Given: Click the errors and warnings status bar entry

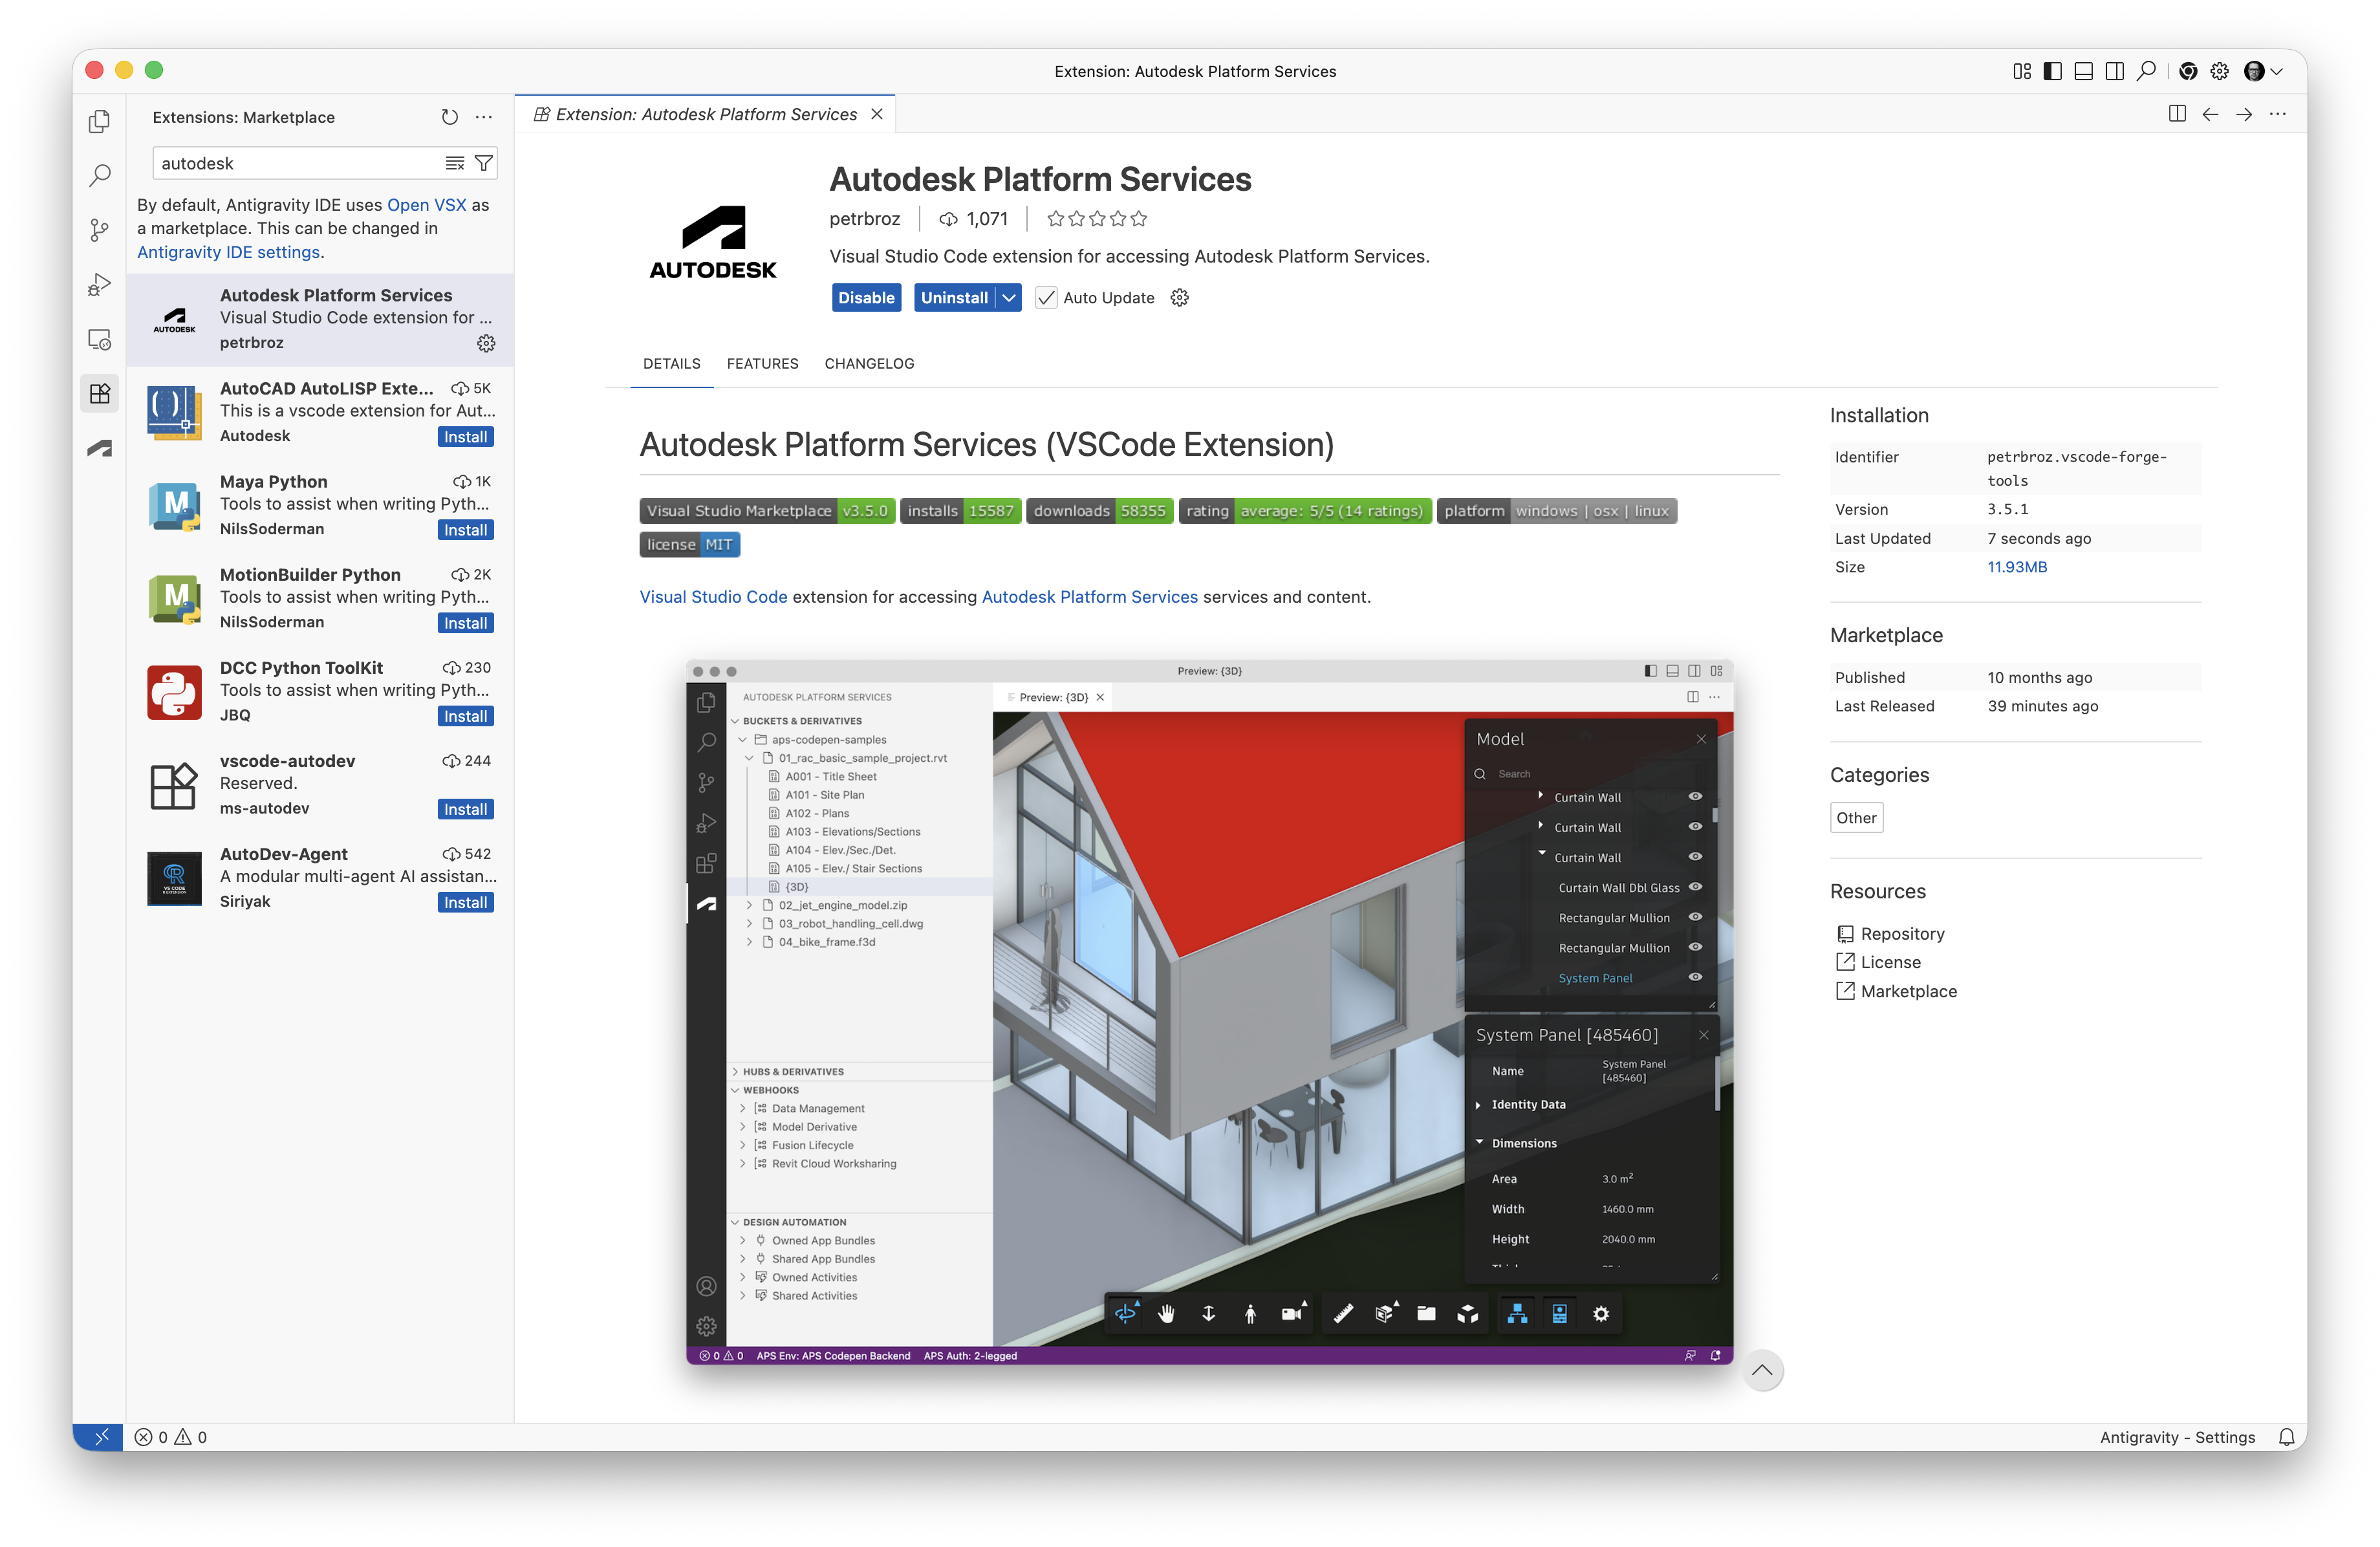Looking at the screenshot, I should coord(171,1437).
